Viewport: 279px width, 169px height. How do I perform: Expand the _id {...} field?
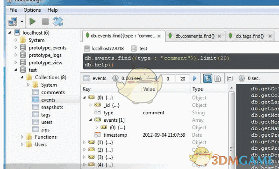click(90, 105)
